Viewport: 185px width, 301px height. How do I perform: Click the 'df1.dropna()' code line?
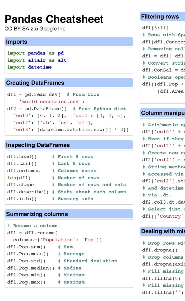pos(160,250)
